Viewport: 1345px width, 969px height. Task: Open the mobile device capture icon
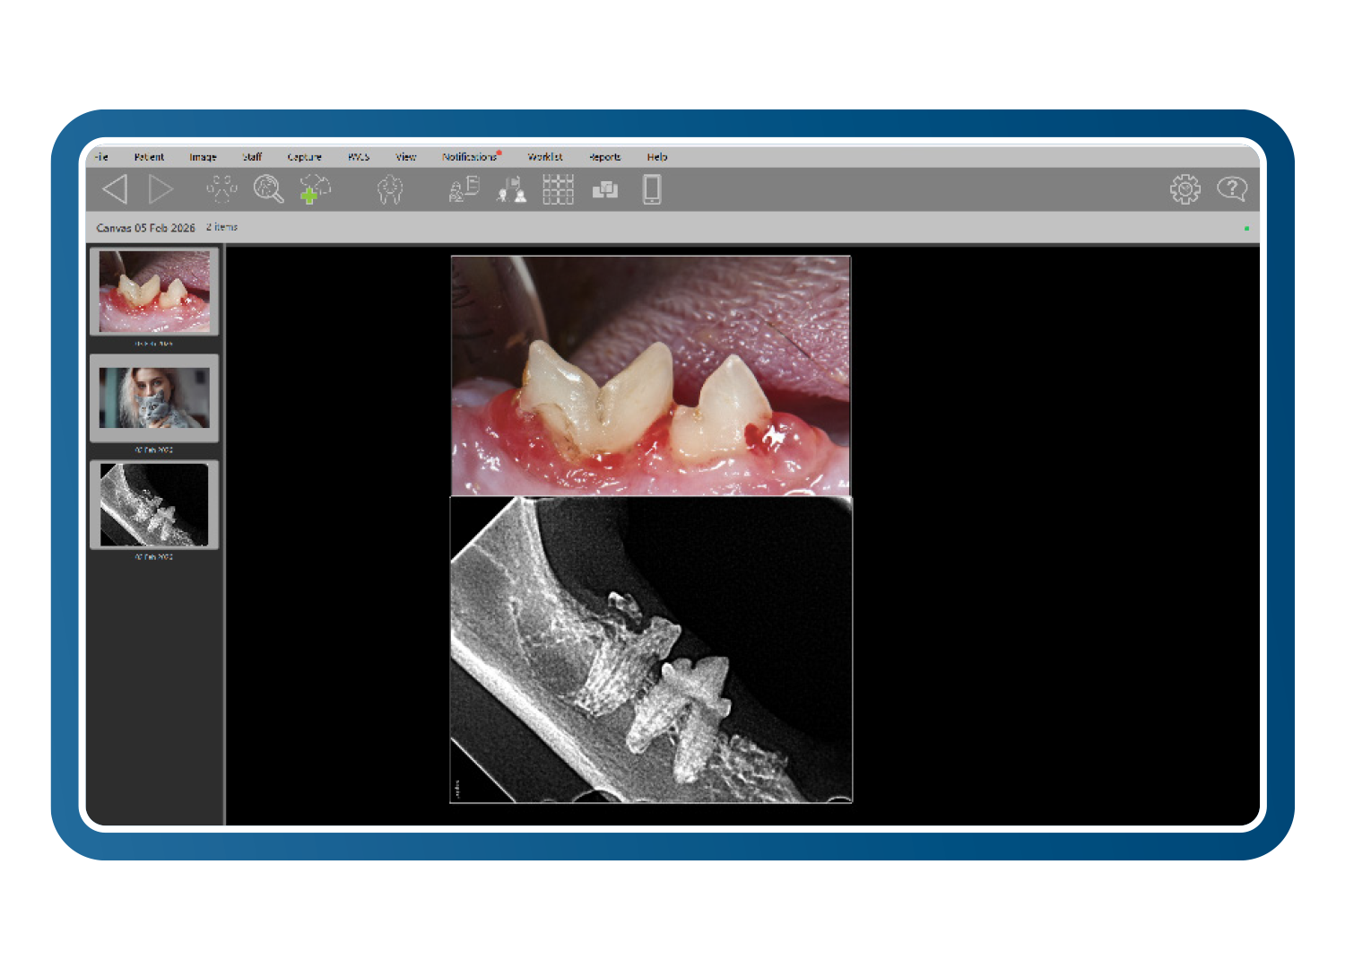point(652,190)
